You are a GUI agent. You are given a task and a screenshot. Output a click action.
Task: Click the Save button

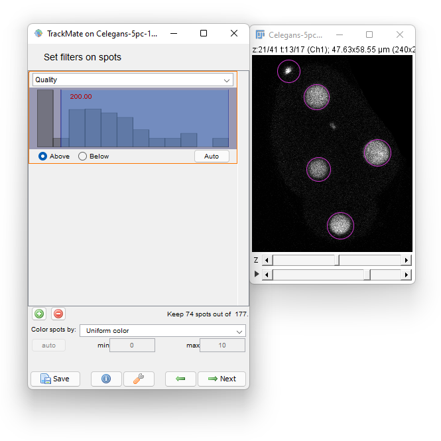tap(56, 379)
